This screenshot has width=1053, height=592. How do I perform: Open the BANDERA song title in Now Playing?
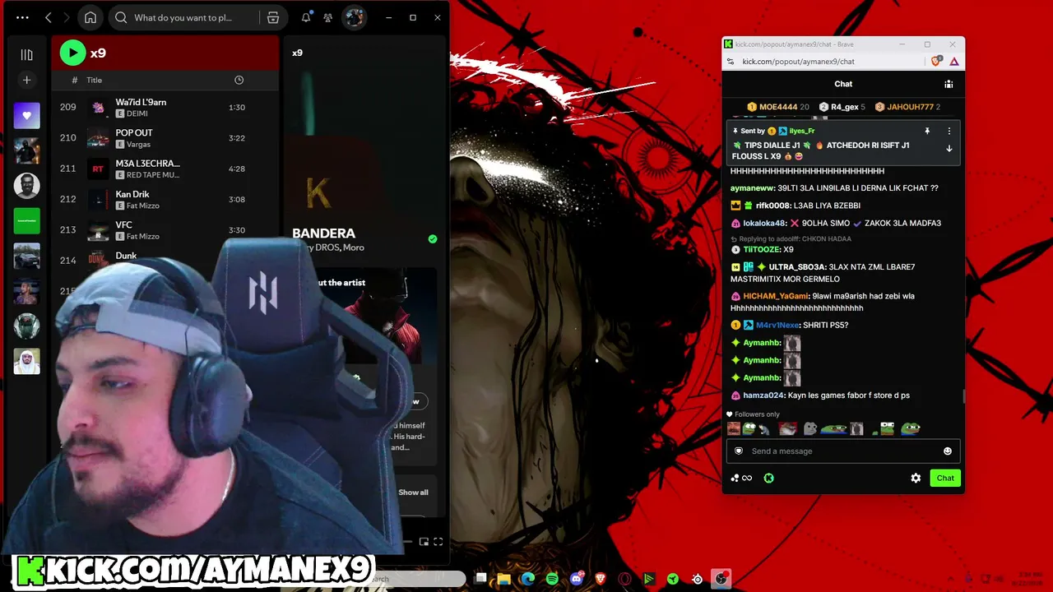point(323,234)
